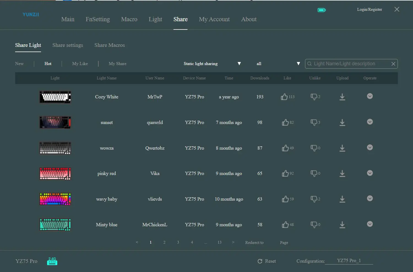Switch to the Light tab
Image resolution: width=413 pixels, height=272 pixels.
pos(155,19)
